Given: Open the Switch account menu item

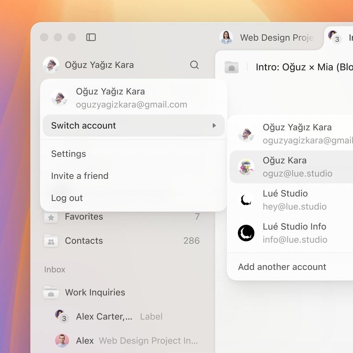Looking at the screenshot, I should [134, 125].
